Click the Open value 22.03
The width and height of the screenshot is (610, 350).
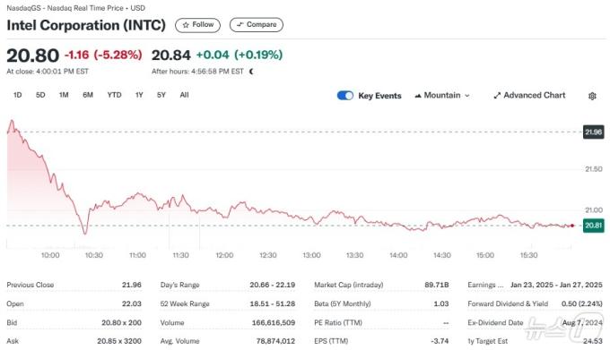(x=132, y=303)
